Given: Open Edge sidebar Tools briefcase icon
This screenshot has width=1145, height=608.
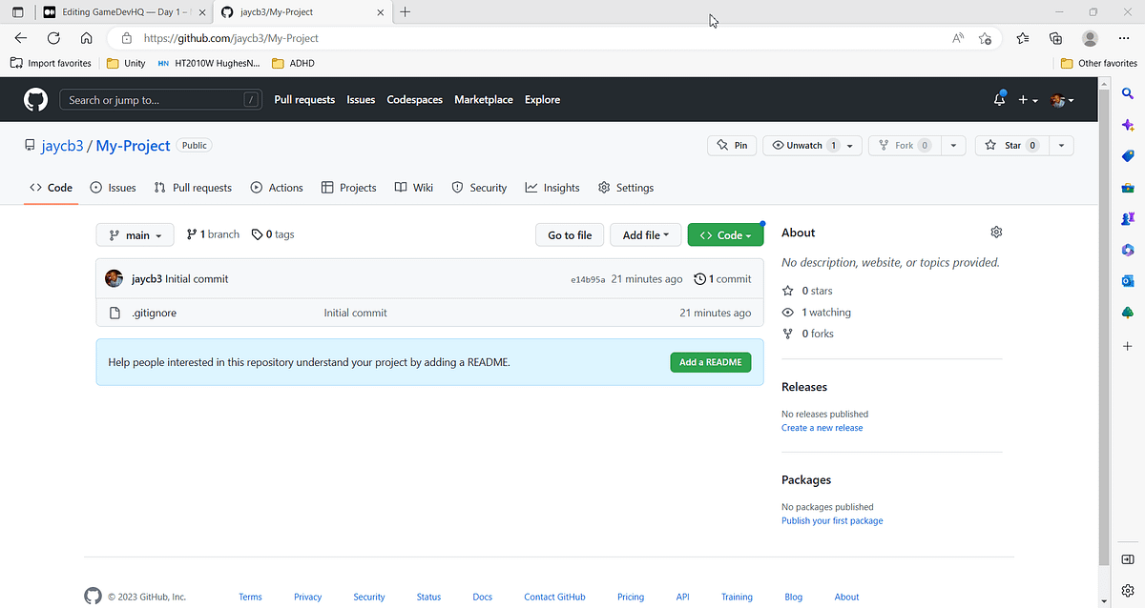Looking at the screenshot, I should pyautogui.click(x=1127, y=188).
